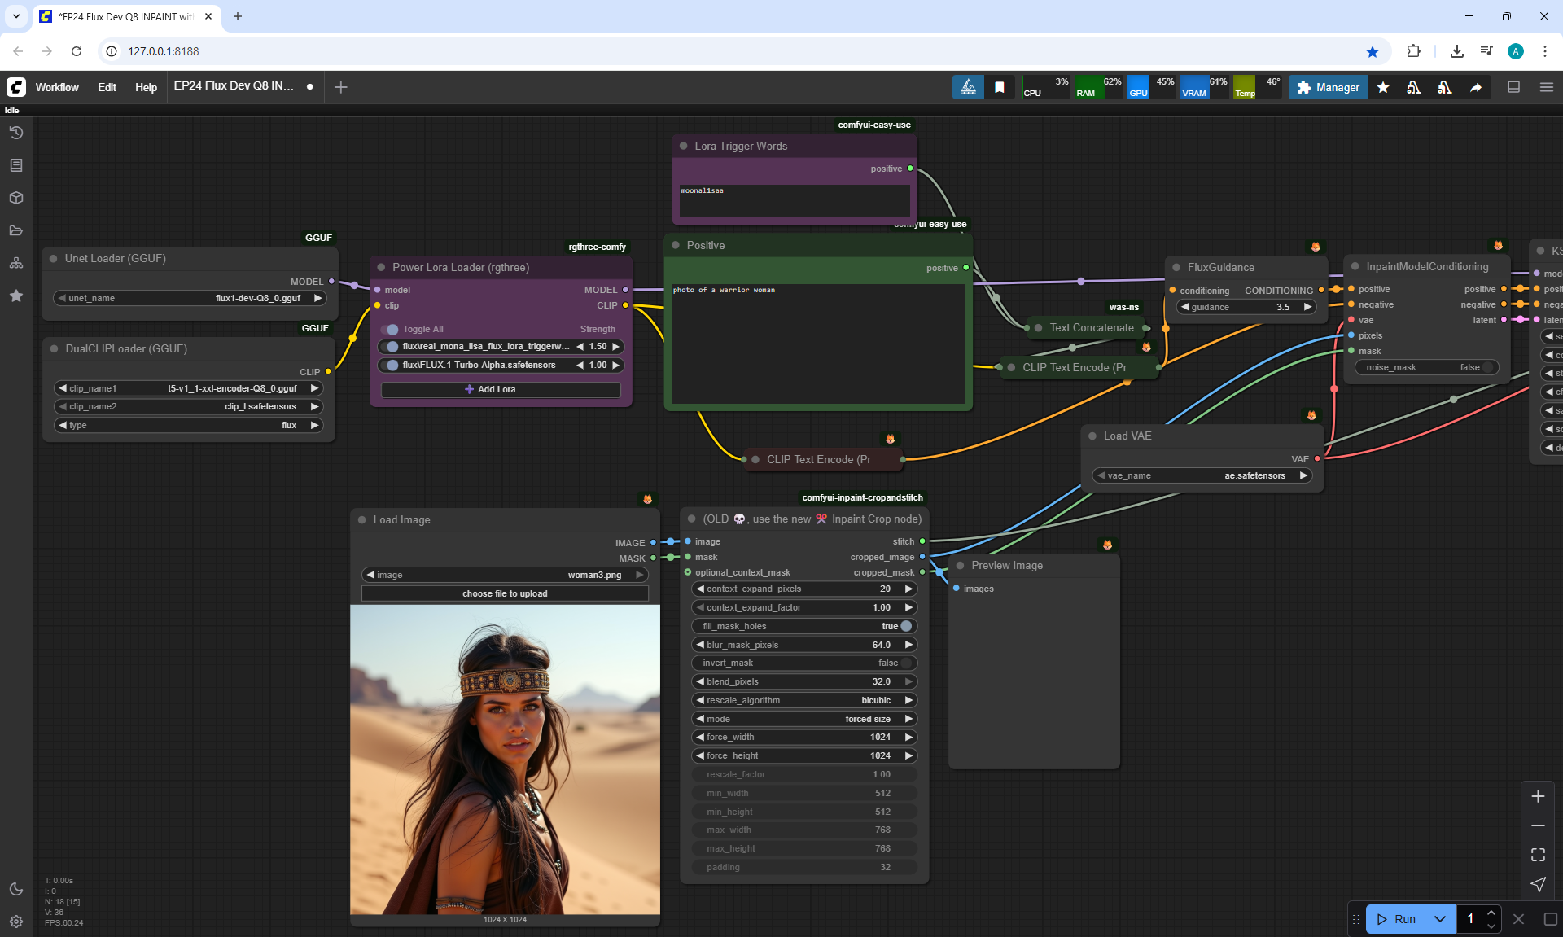The height and width of the screenshot is (937, 1563).
Task: Open the model library cube icon
Action: [16, 198]
